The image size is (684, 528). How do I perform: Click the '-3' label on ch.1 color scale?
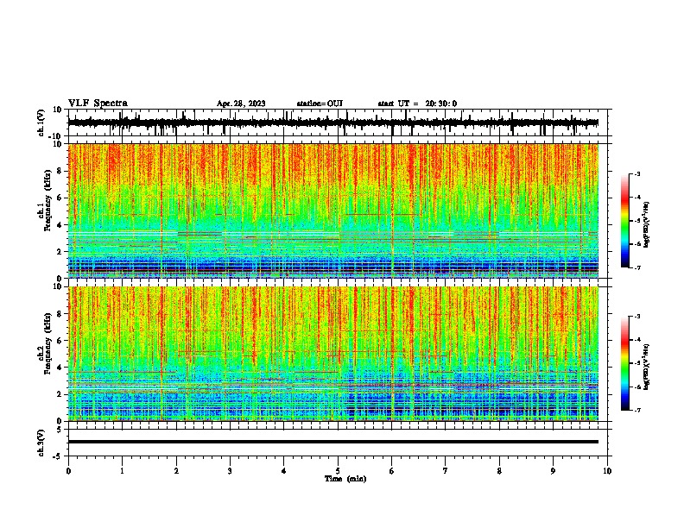coord(636,173)
